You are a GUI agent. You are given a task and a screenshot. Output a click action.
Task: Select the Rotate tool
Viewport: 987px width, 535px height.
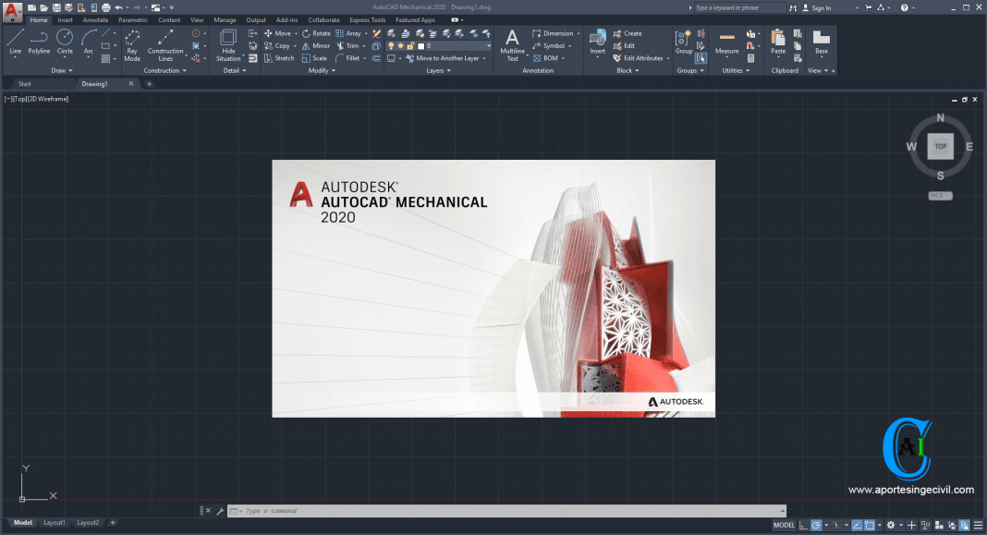click(x=316, y=33)
